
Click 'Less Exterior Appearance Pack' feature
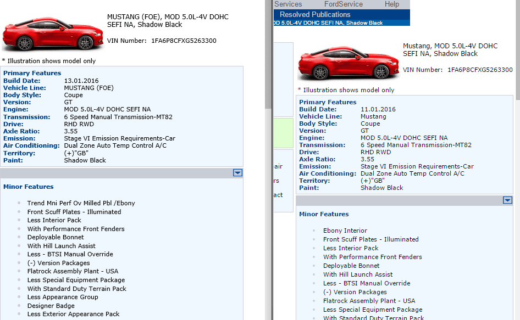tap(73, 314)
